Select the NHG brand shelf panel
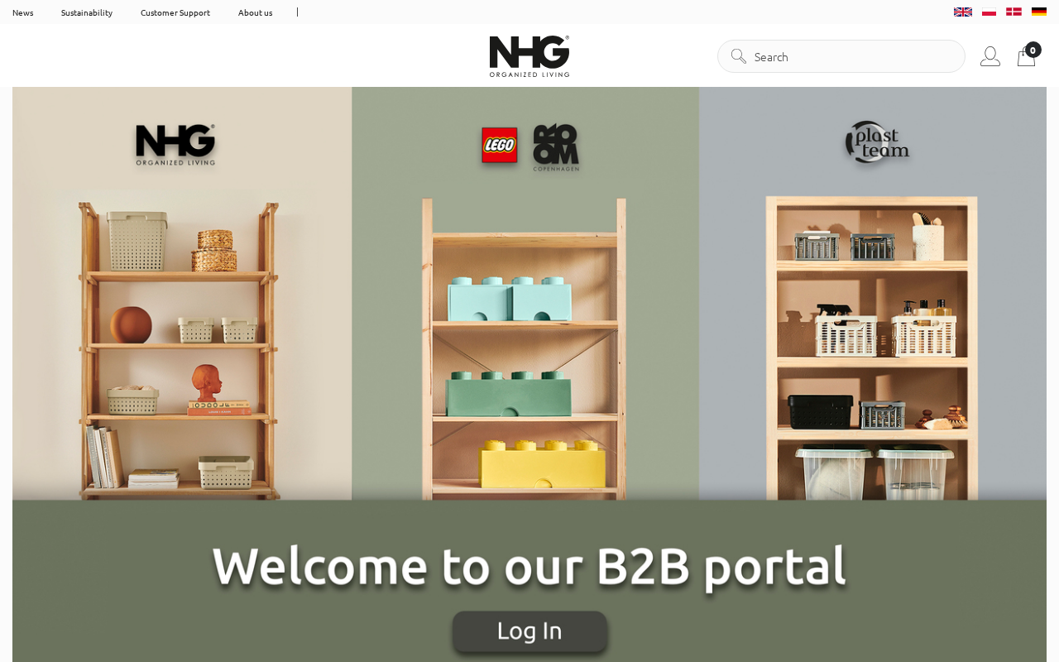Viewport: 1059px width, 662px height. (x=182, y=294)
